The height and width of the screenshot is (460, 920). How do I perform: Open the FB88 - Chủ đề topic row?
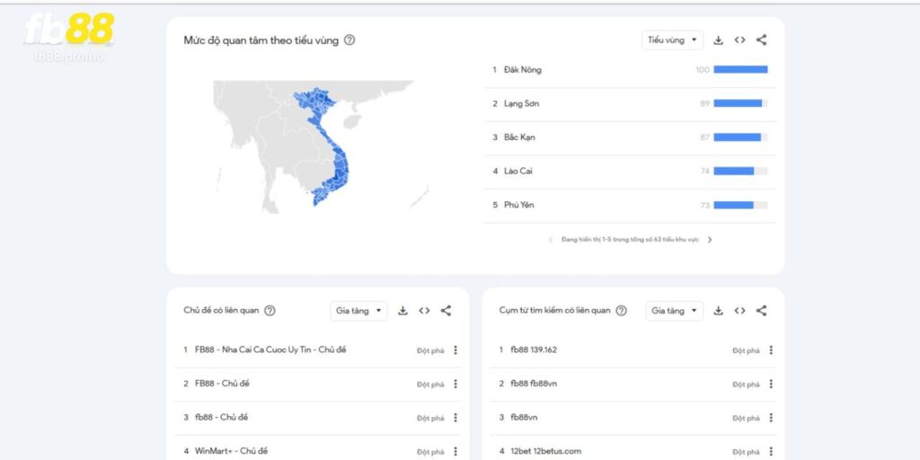click(318, 385)
